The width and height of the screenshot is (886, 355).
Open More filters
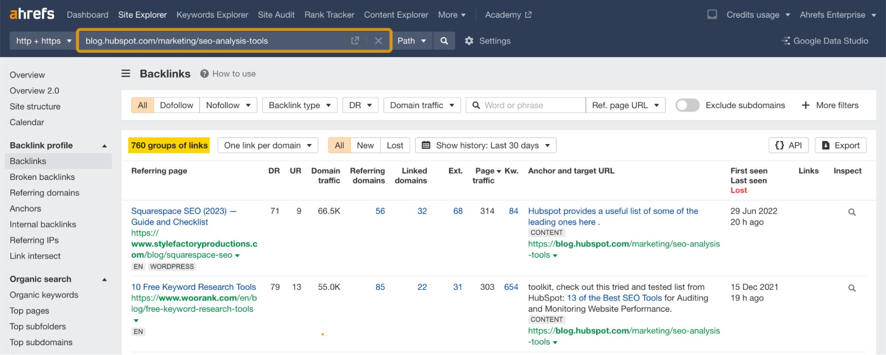830,105
